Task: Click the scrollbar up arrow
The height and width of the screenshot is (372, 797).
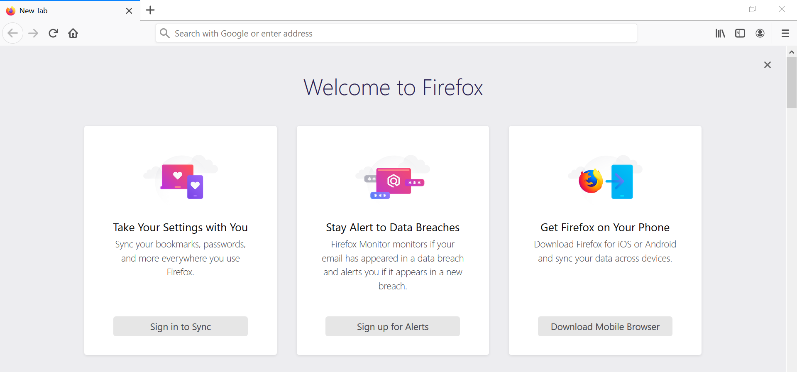Action: click(792, 52)
